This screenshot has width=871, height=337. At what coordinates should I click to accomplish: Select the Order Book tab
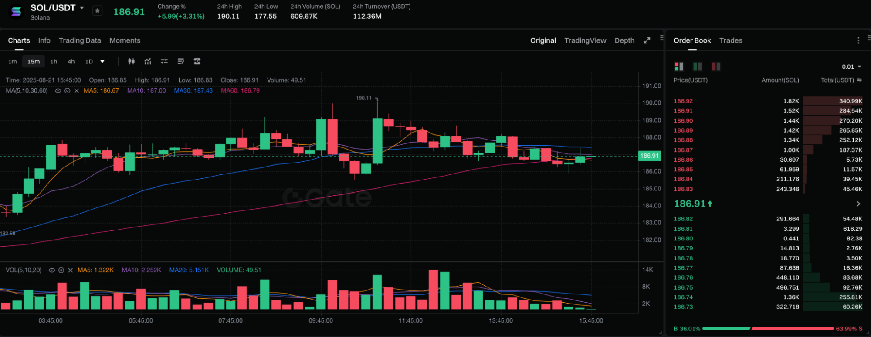click(692, 40)
